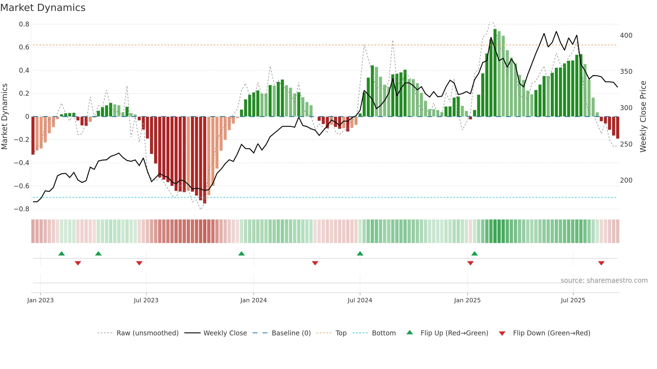The height and width of the screenshot is (369, 657).
Task: Click the tallest dark green bar in early 2025
Action: coord(495,73)
